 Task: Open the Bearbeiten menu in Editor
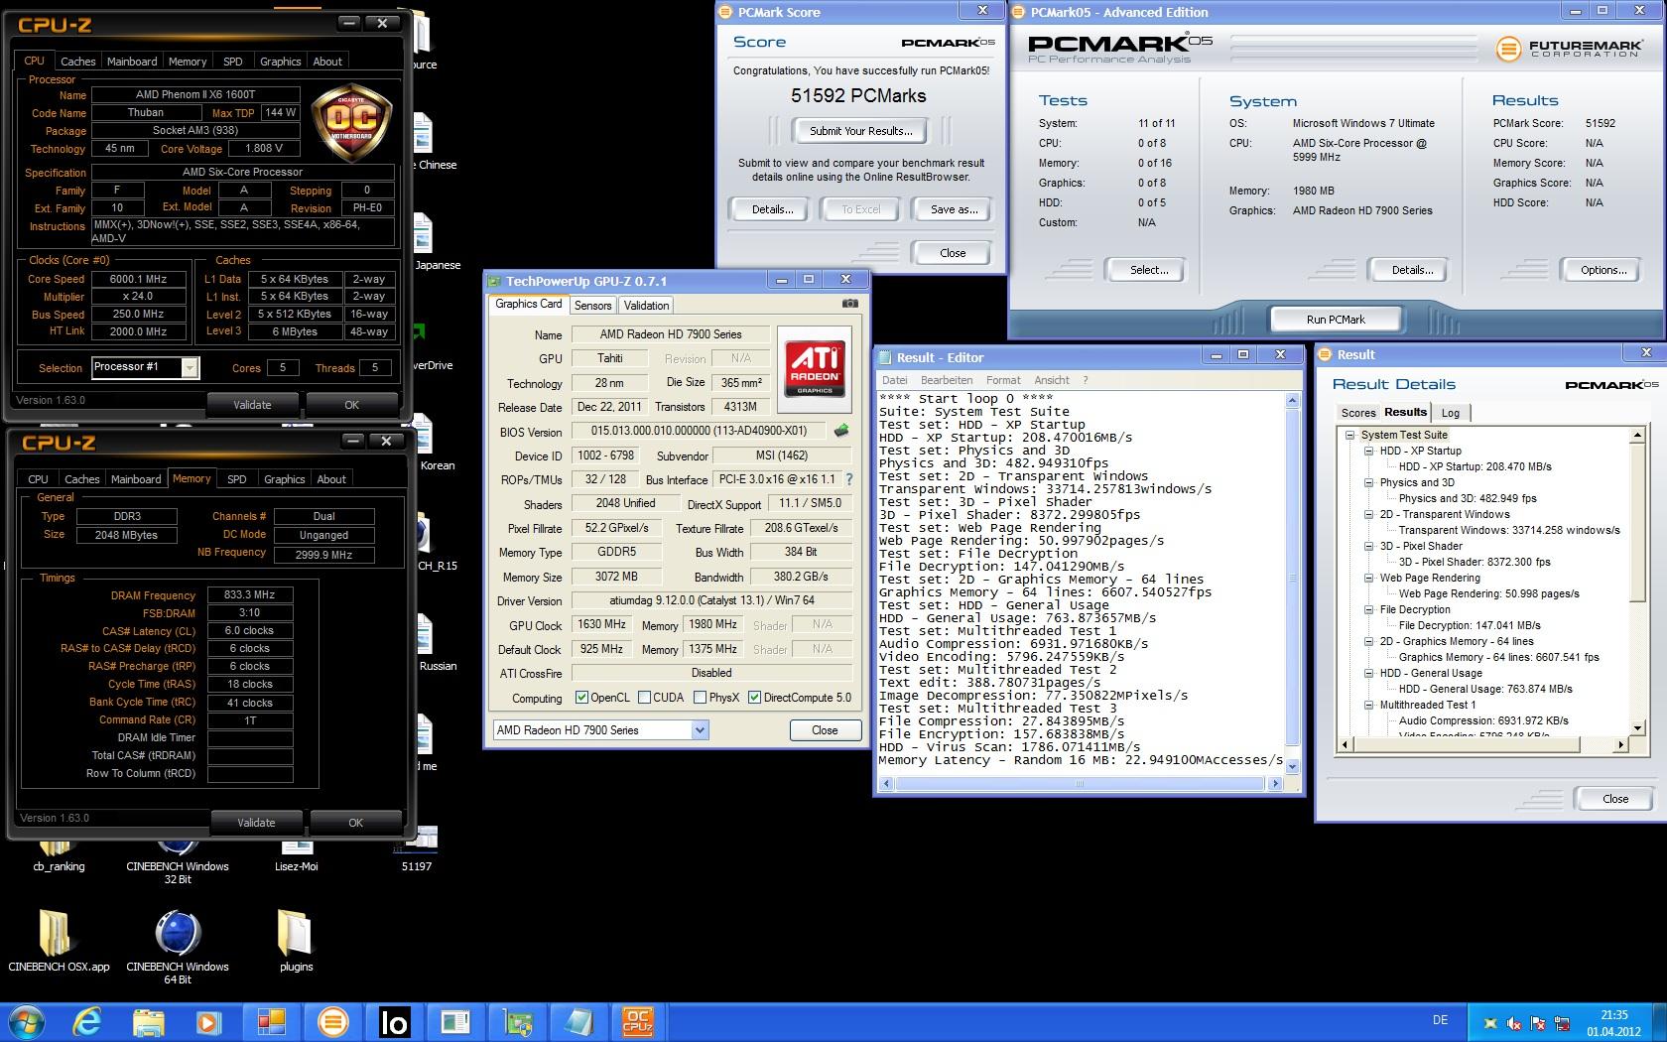tap(946, 380)
